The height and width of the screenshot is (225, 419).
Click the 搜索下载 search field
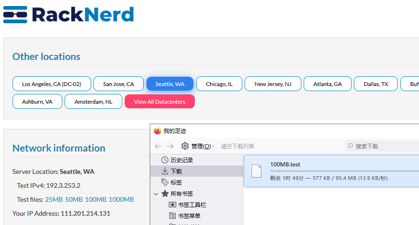click(382, 146)
